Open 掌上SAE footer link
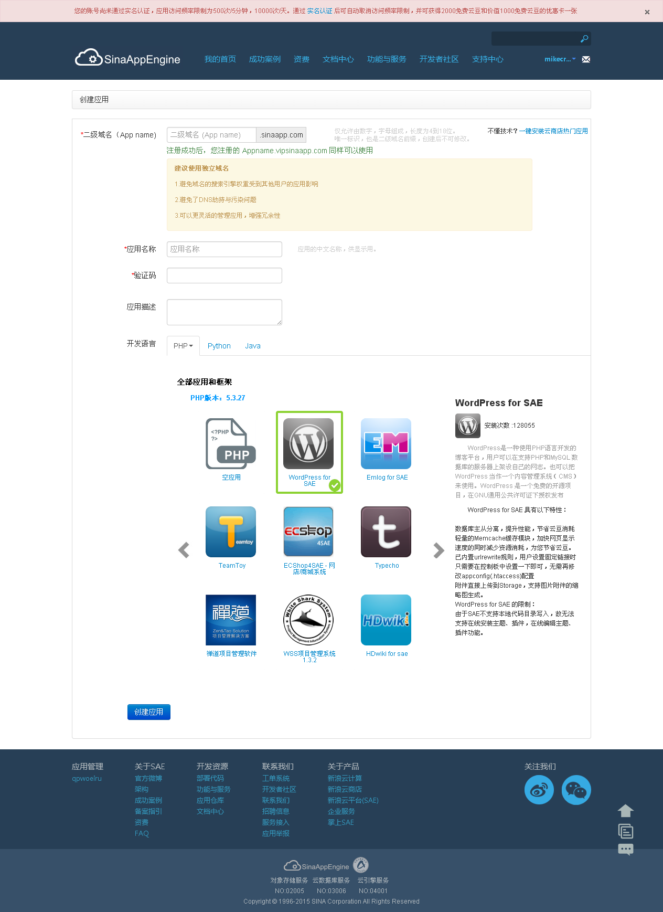The image size is (663, 912). point(341,823)
